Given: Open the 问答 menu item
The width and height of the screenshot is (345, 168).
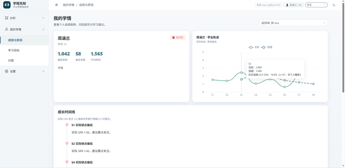Looking at the screenshot, I should 24,60.
